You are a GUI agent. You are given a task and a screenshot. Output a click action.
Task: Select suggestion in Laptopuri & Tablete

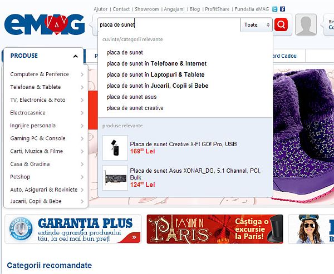[155, 74]
